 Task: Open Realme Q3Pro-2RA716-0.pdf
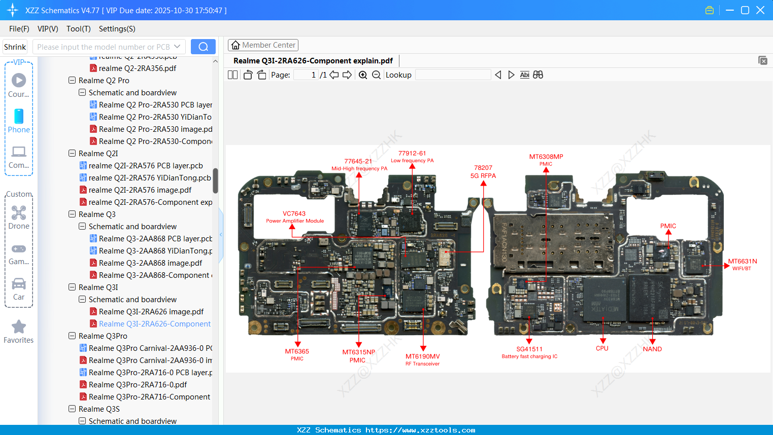(133, 385)
